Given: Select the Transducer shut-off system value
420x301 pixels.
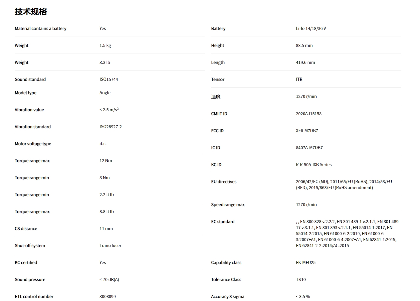Looking at the screenshot, I should click(110, 246).
